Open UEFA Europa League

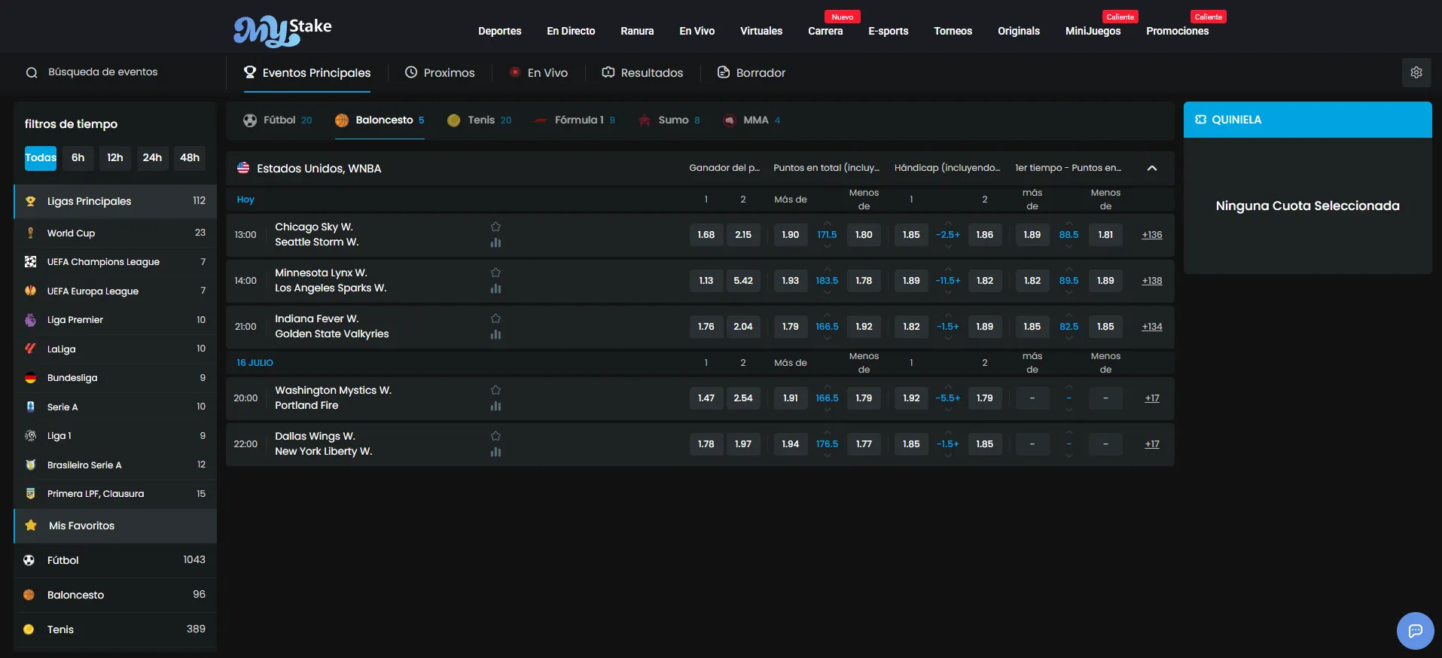coord(115,291)
